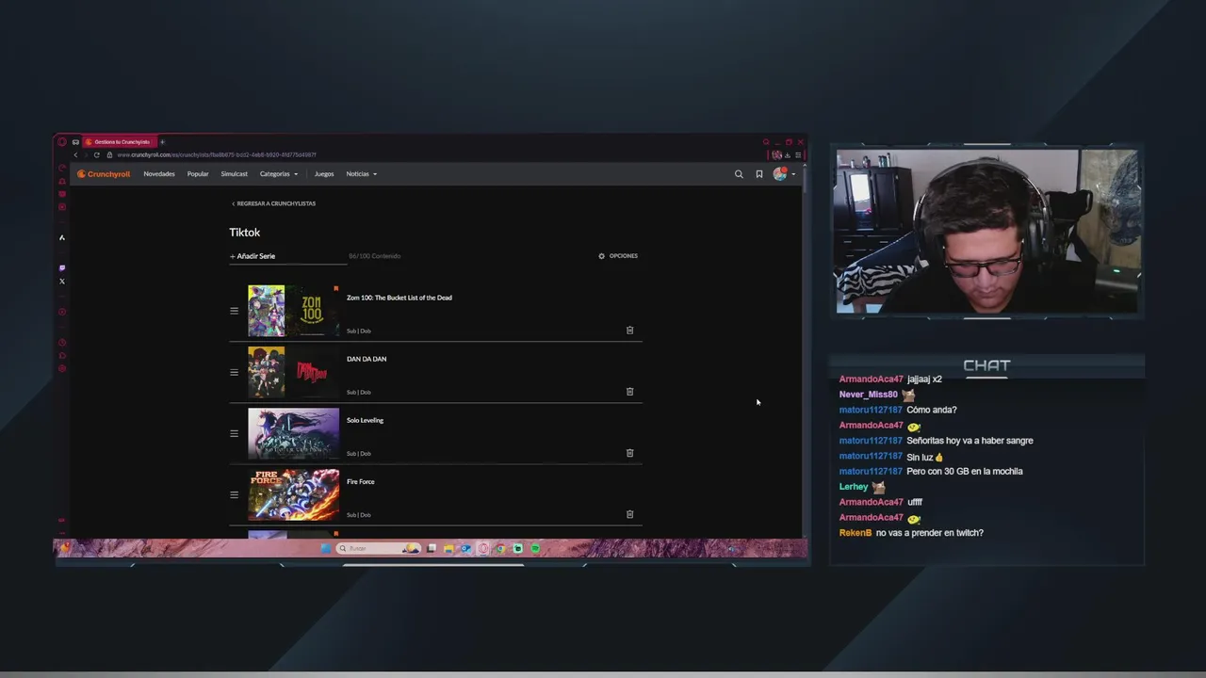Delete DAN DA DAN from the list
This screenshot has width=1206, height=678.
coord(630,392)
